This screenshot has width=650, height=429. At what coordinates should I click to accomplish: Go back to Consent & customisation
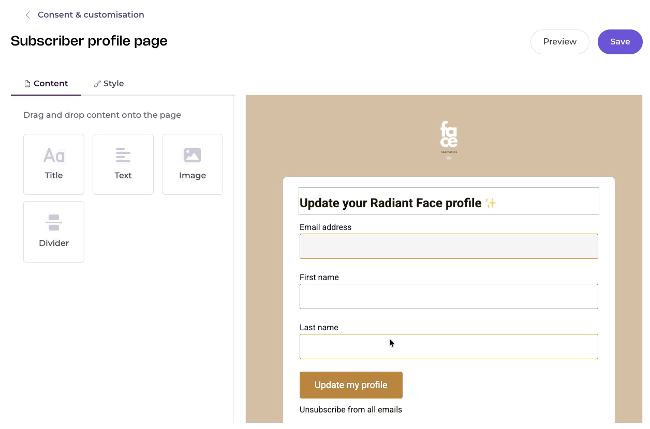click(91, 15)
